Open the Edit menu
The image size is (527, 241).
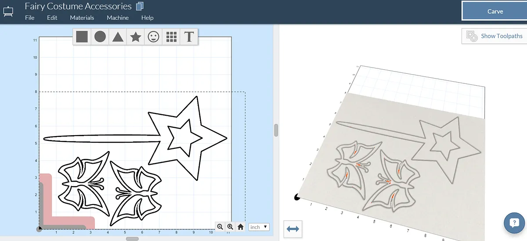coord(52,18)
